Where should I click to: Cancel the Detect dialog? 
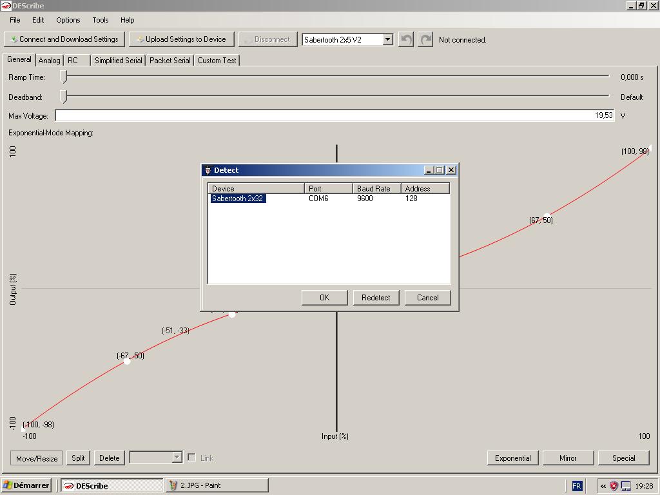click(428, 298)
